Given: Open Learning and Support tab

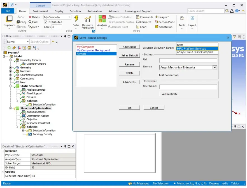Looking at the screenshot, I should 138,11.
